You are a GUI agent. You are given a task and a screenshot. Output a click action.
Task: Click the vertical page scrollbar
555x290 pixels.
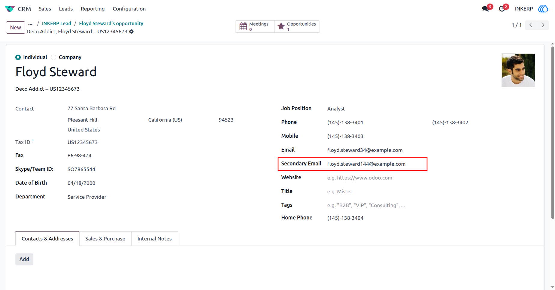(553, 132)
